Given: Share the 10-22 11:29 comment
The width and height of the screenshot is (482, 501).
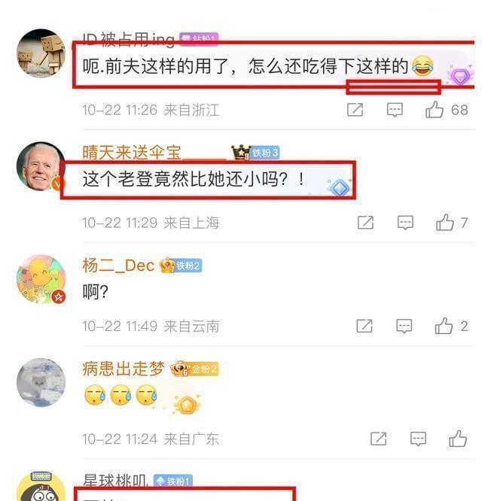Looking at the screenshot, I should coord(365,223).
